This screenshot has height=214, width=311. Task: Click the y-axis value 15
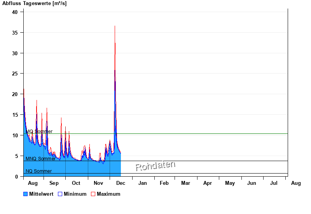tap(15, 115)
